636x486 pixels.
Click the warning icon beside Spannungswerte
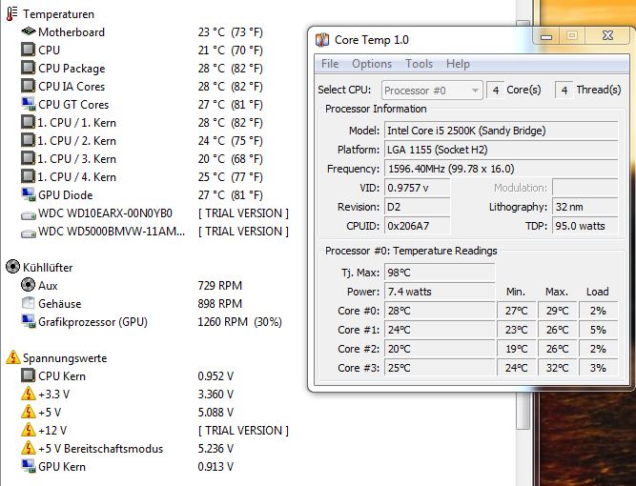pyautogui.click(x=13, y=357)
